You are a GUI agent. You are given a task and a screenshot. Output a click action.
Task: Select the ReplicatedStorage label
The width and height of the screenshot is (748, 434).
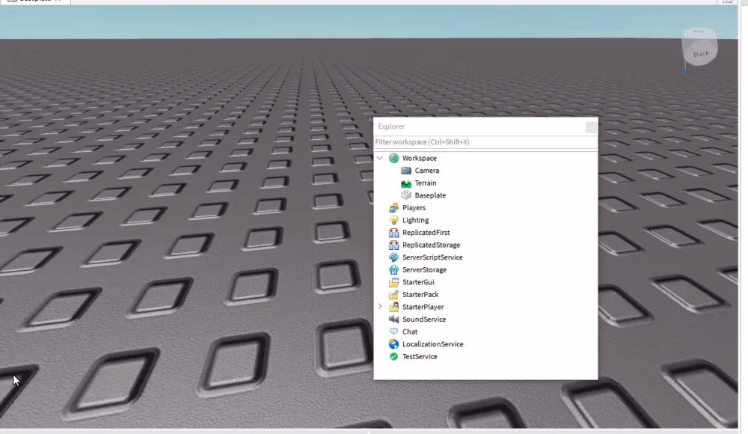tap(432, 245)
